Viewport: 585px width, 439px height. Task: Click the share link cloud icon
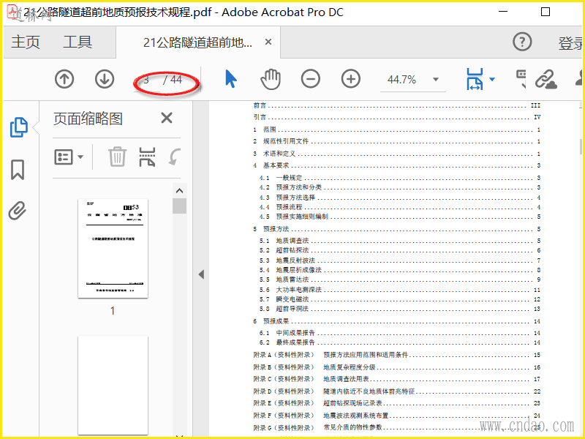click(546, 79)
